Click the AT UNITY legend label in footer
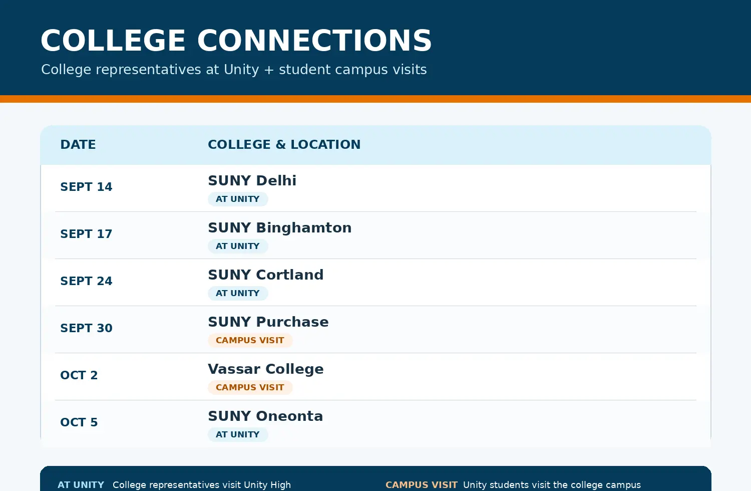751x491 pixels. [81, 485]
